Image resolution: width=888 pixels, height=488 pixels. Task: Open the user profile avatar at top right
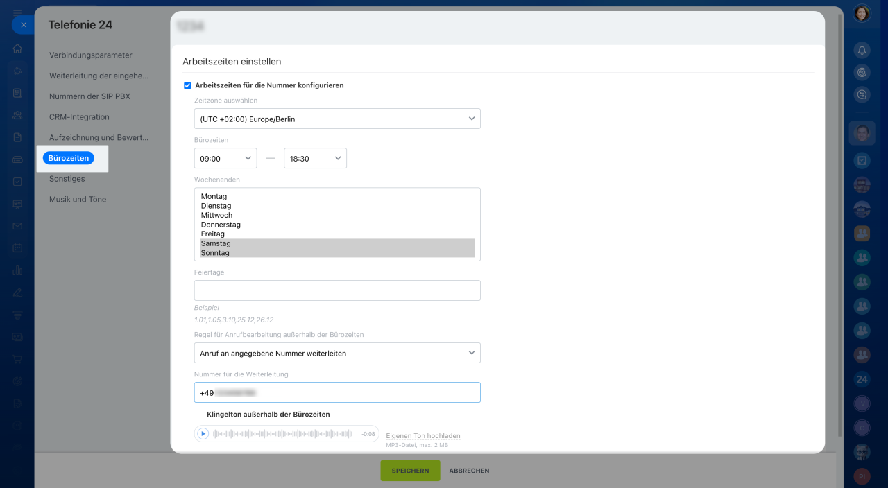(x=862, y=13)
